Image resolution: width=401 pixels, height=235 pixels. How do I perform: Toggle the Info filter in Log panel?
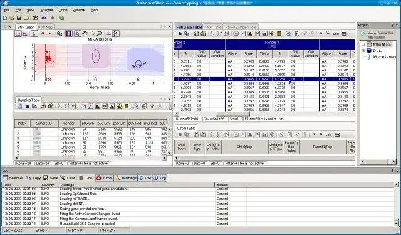[145, 178]
